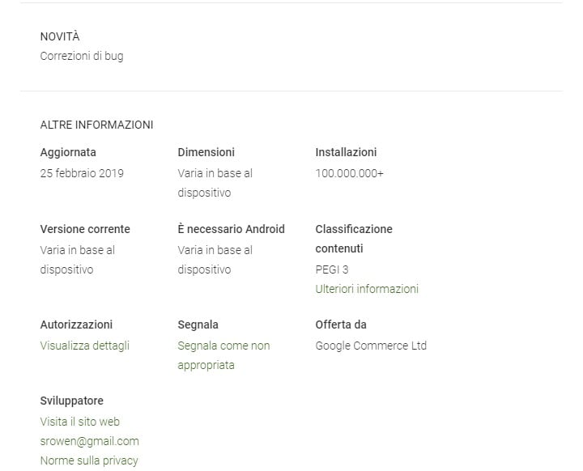
Task: Select the Google Commerce Ltd text
Action: coord(371,346)
